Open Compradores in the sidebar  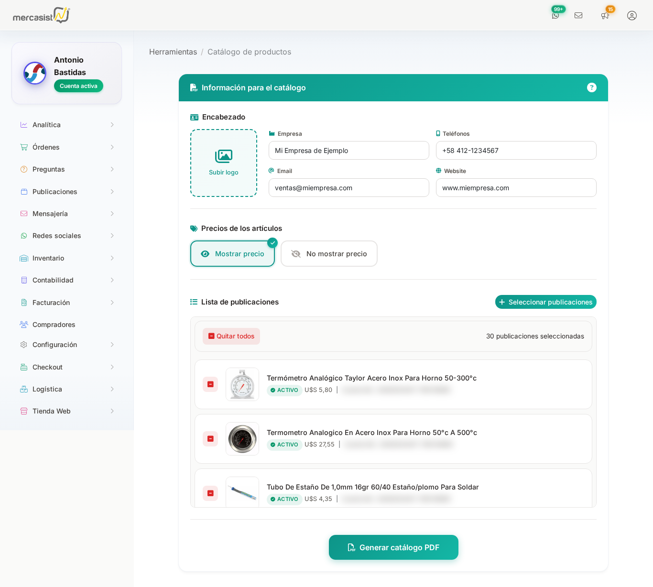[54, 325]
